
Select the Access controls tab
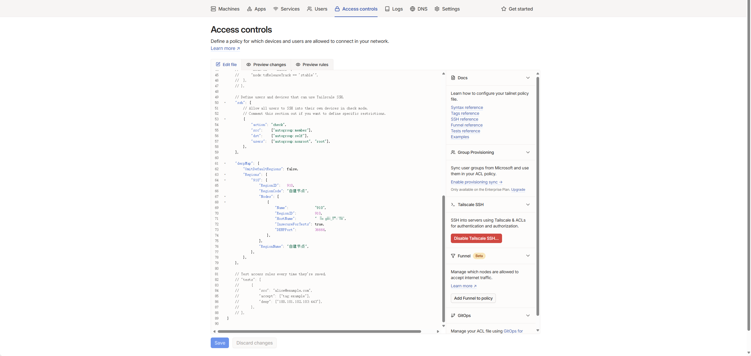coord(356,9)
